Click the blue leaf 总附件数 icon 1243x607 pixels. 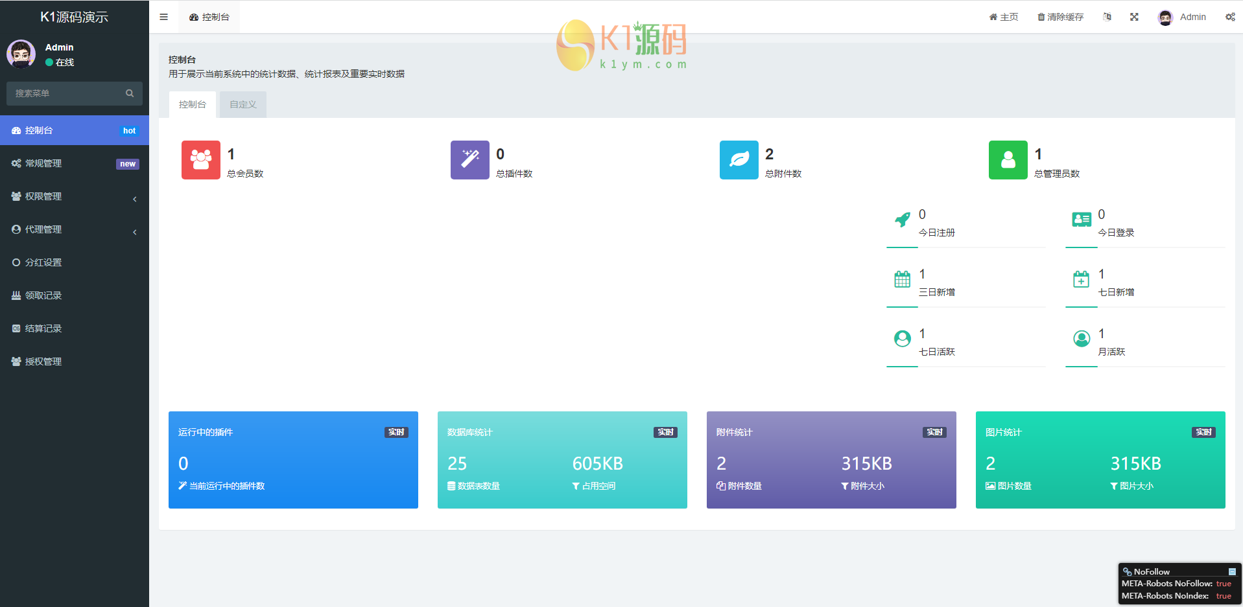tap(739, 160)
